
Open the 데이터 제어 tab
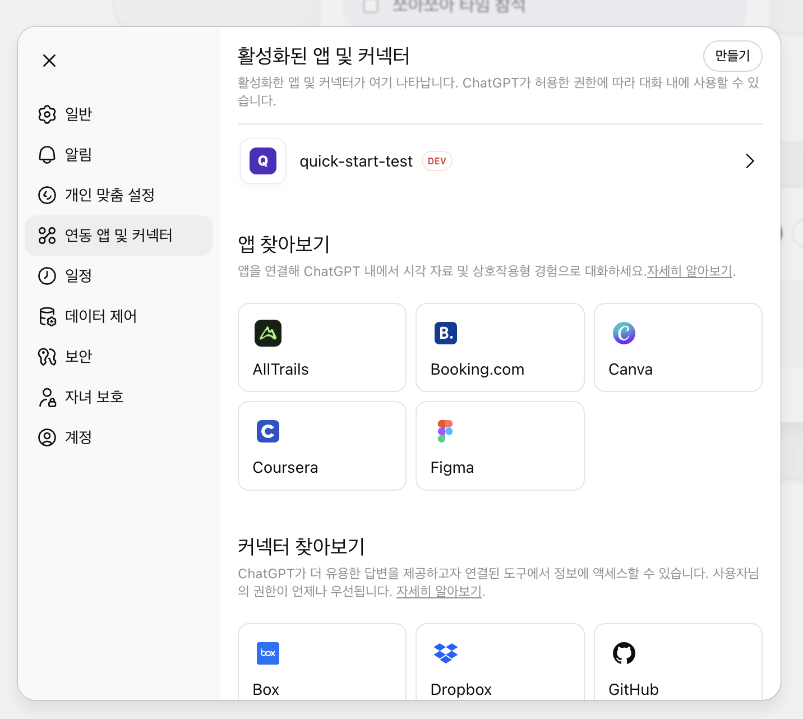119,316
